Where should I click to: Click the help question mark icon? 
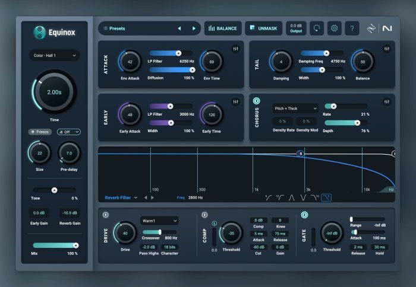click(x=351, y=28)
